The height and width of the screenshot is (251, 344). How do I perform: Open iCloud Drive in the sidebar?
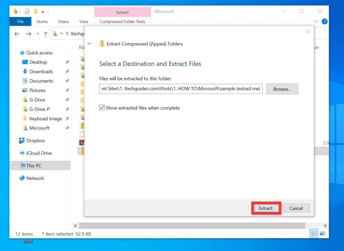point(38,153)
